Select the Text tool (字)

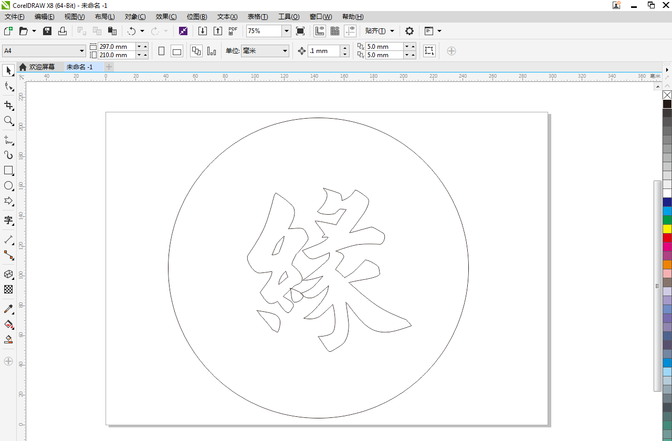pyautogui.click(x=8, y=220)
